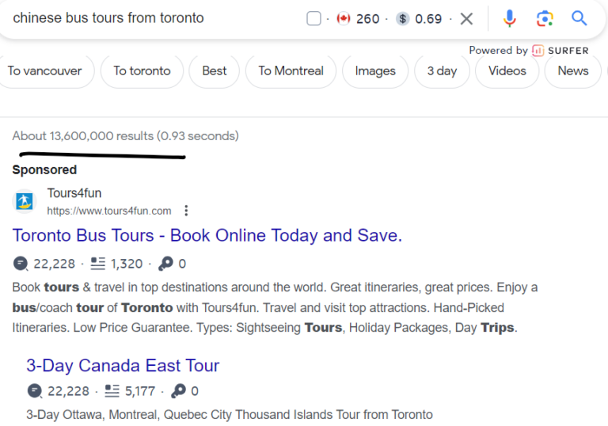Select the "To Montreal" filter chip

pos(291,71)
